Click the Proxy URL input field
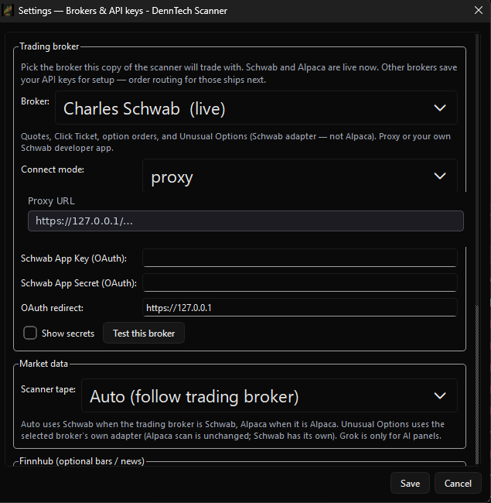The image size is (491, 503). point(246,221)
